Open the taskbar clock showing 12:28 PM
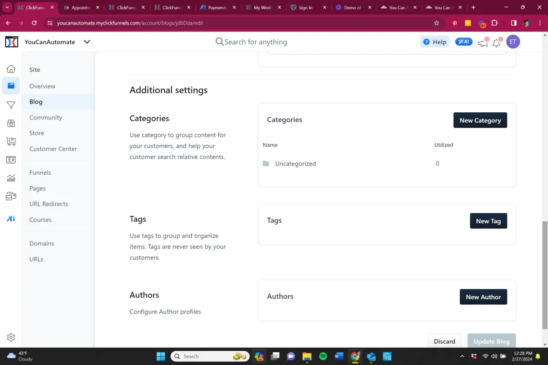The height and width of the screenshot is (365, 548). [x=523, y=356]
